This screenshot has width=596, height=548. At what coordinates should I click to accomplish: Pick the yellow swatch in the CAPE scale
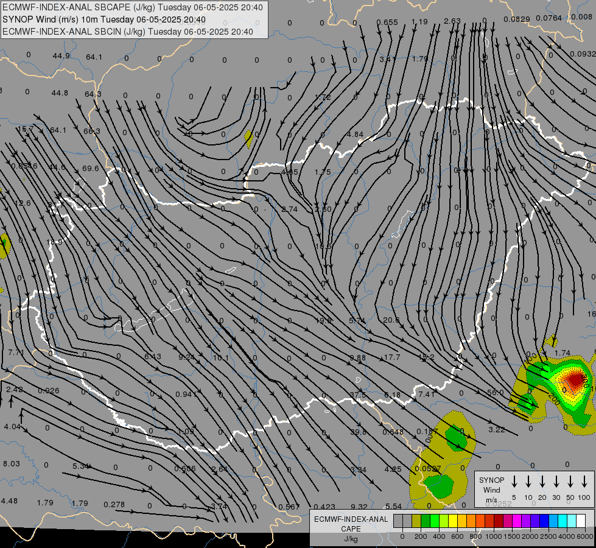tap(453, 521)
